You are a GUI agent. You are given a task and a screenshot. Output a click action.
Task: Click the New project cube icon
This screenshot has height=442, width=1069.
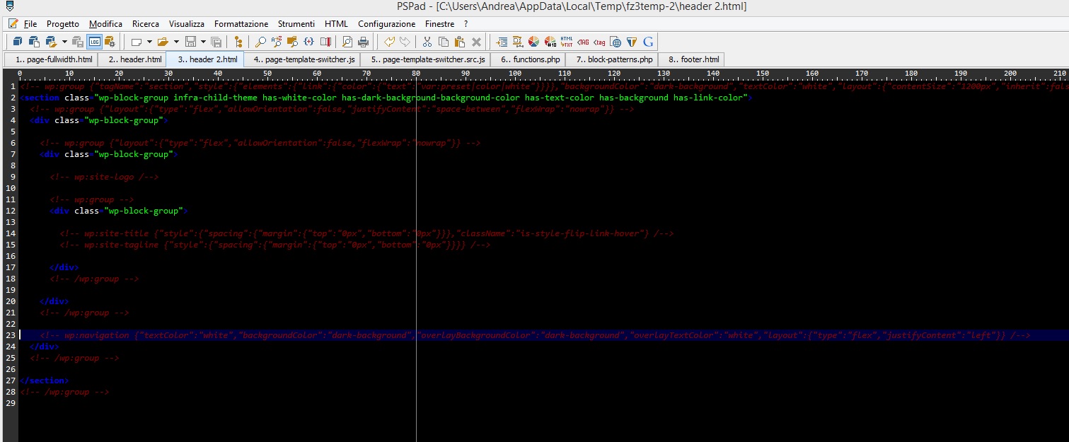click(18, 42)
